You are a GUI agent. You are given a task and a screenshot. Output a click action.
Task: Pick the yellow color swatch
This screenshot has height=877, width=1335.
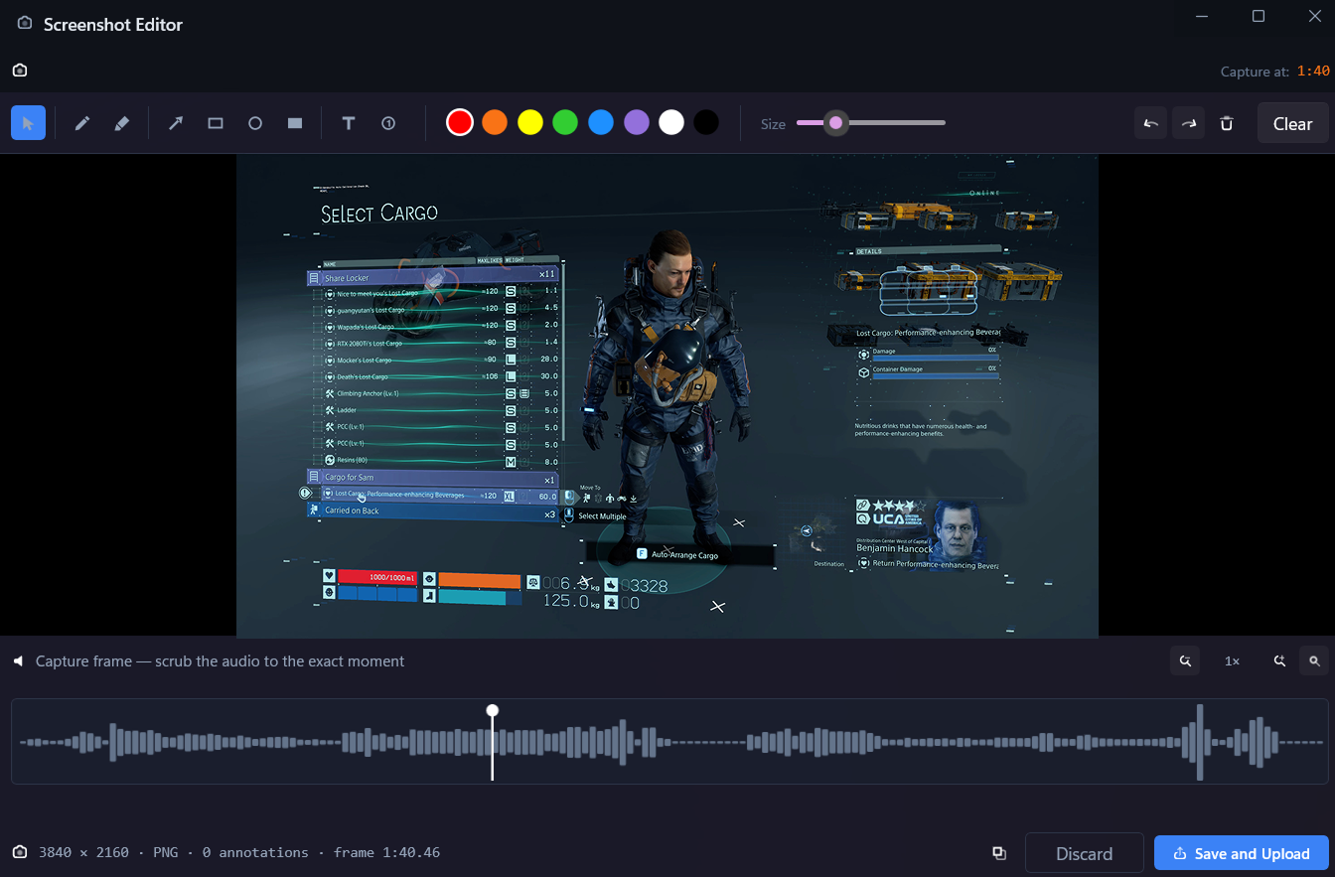click(530, 122)
